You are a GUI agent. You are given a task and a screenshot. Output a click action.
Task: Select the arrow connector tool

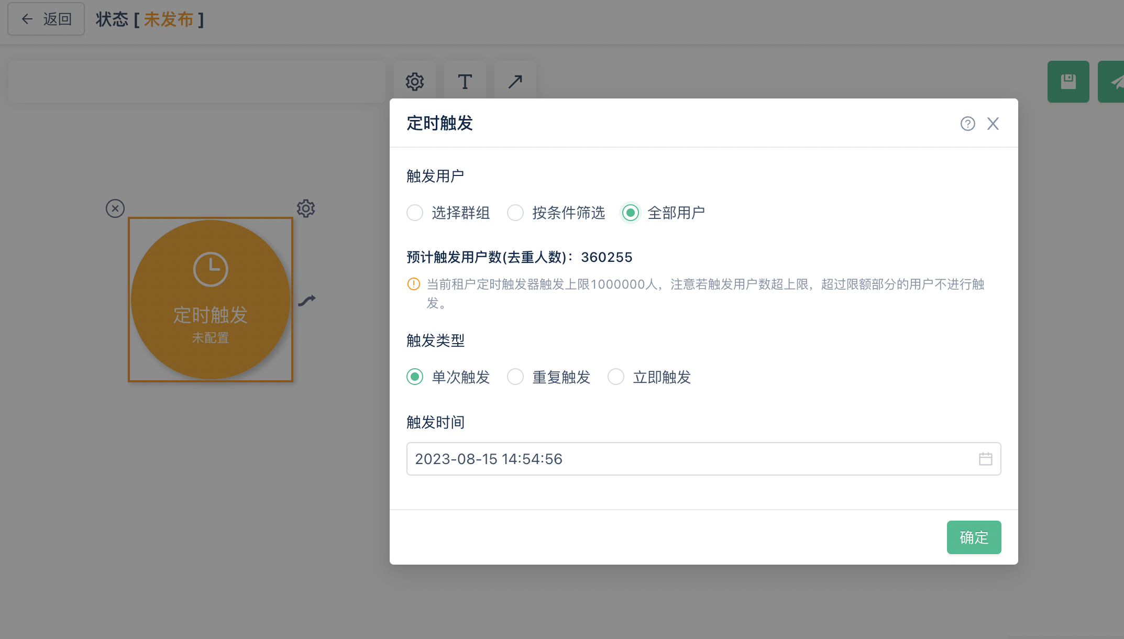(515, 82)
